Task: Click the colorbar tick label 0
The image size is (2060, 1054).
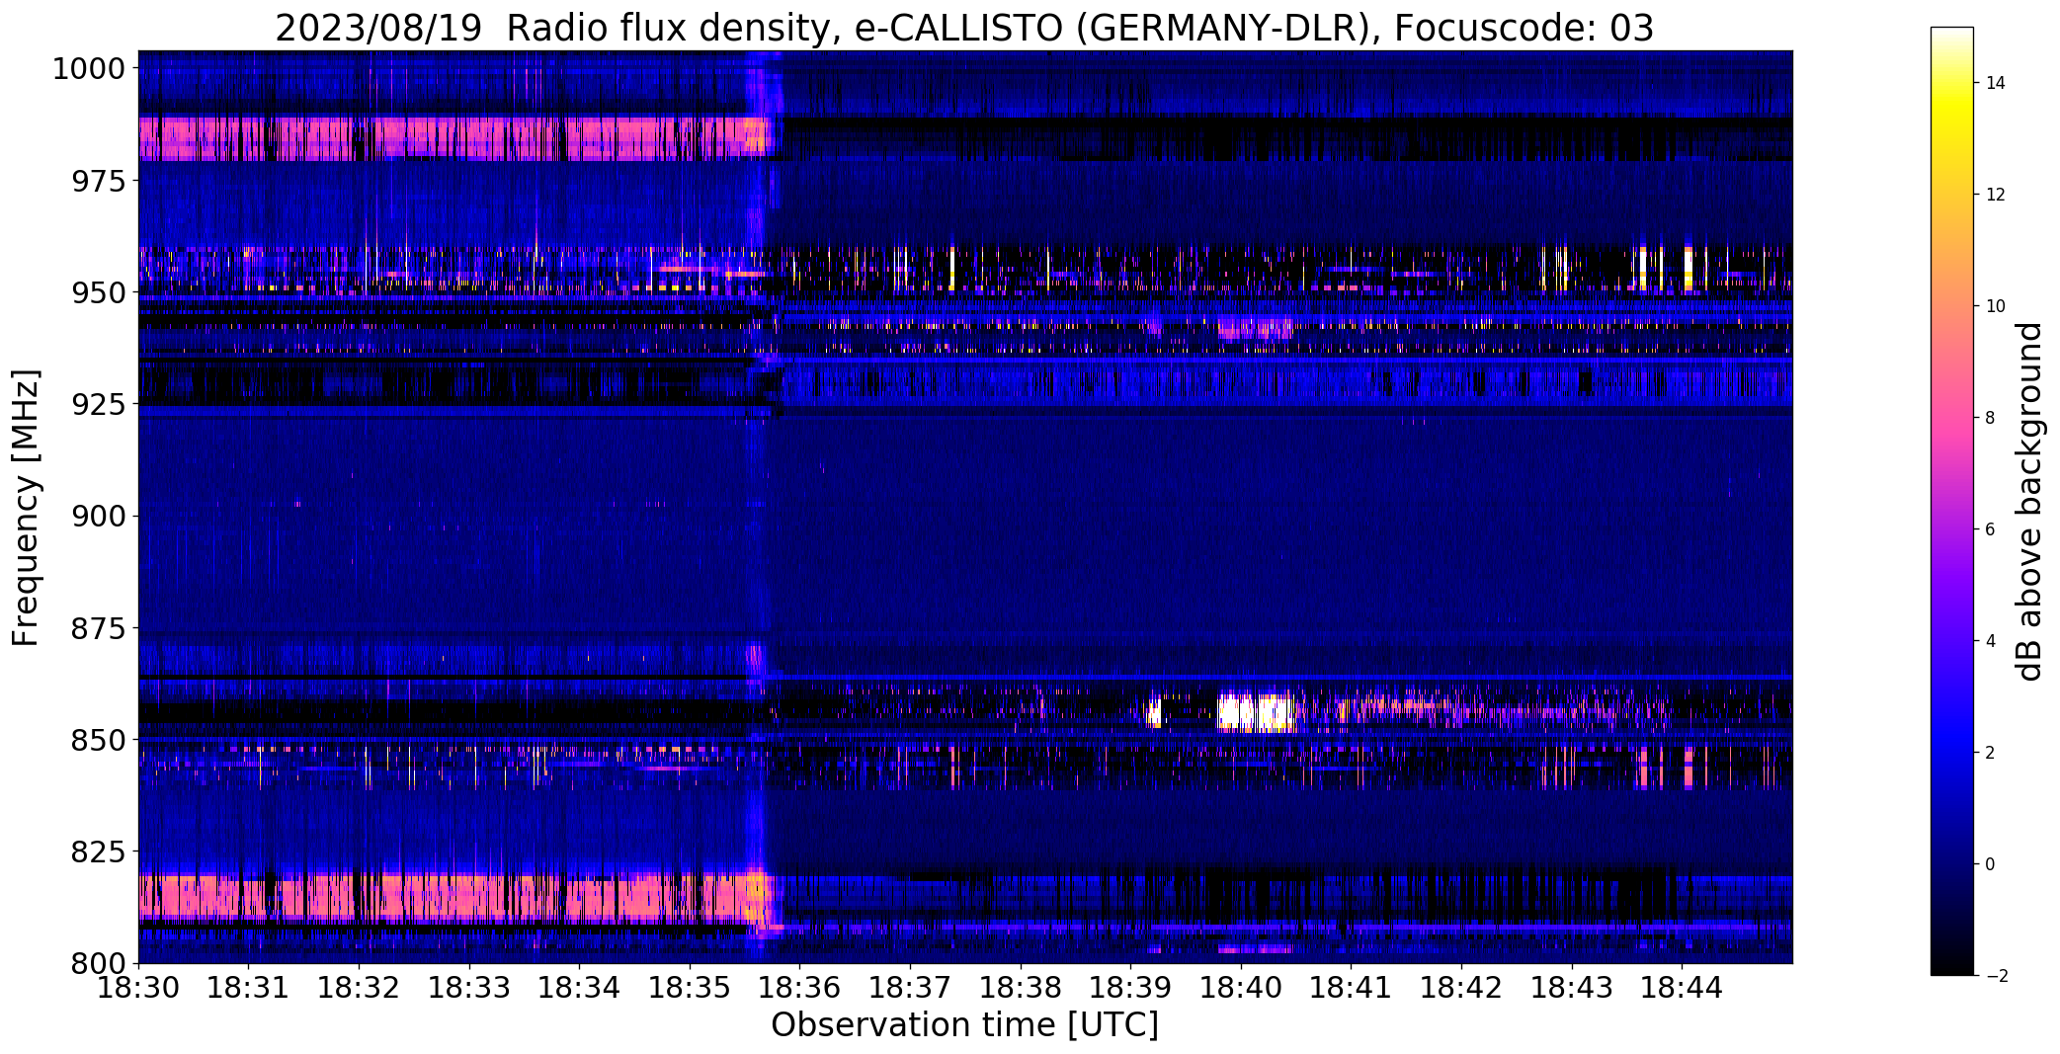Action: [x=1990, y=864]
